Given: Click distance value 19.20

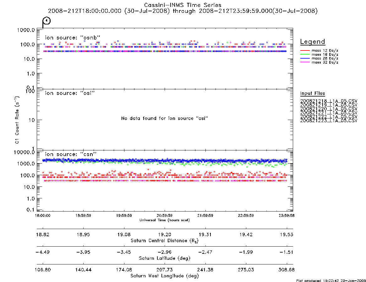Looking at the screenshot, I should [x=165, y=234].
